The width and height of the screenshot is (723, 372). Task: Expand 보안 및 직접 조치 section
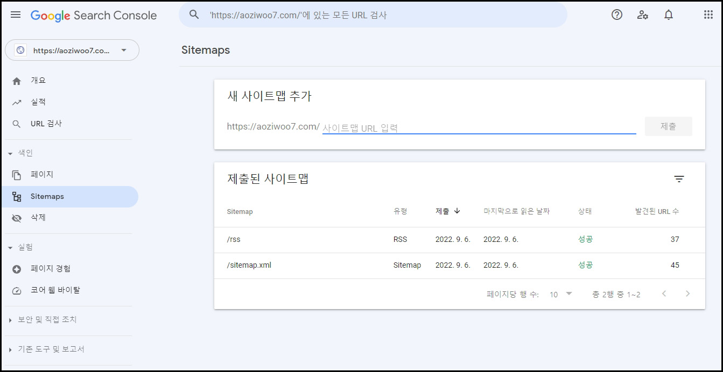[x=43, y=320]
